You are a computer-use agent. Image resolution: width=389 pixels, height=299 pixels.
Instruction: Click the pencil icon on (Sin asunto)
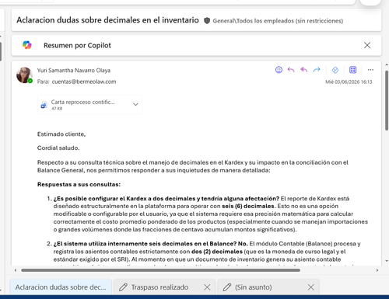coord(227,287)
